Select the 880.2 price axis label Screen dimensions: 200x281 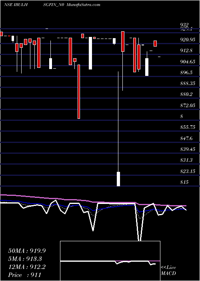point(186,94)
